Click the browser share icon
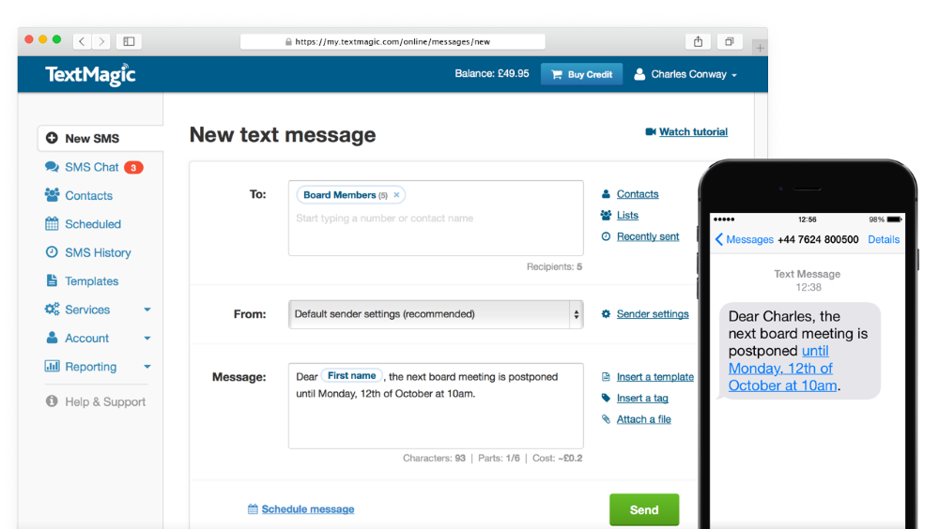939x529 pixels. point(699,41)
